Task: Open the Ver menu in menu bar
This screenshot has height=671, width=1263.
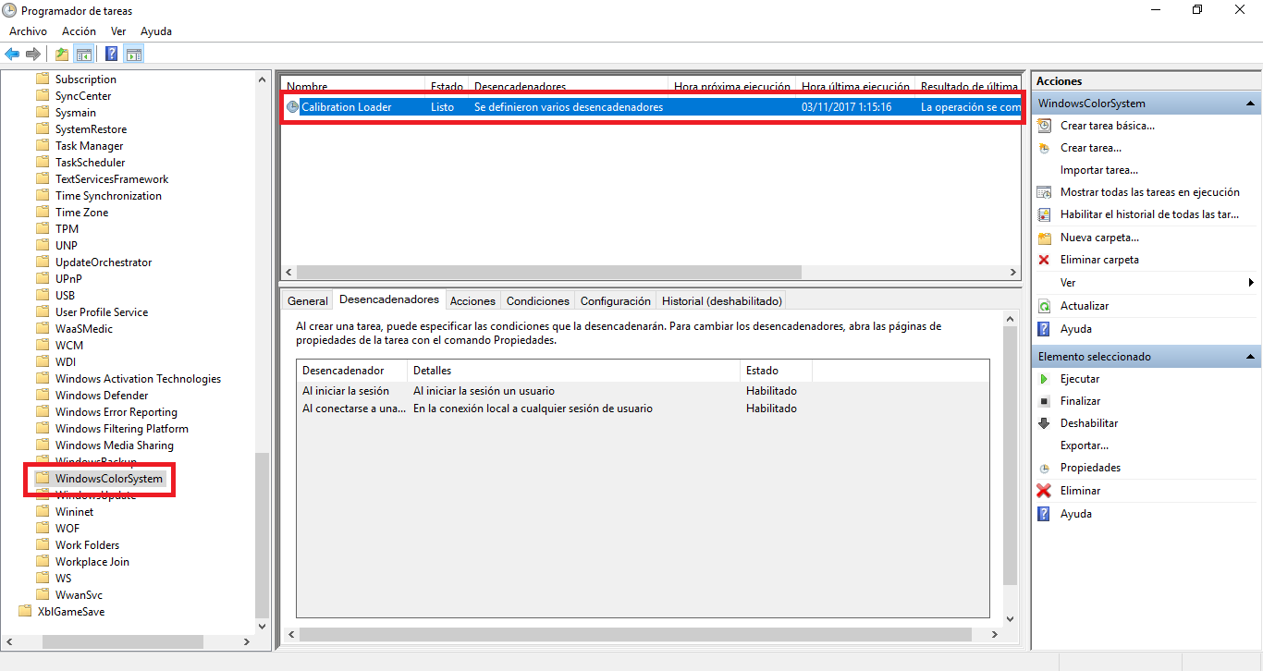Action: click(118, 31)
